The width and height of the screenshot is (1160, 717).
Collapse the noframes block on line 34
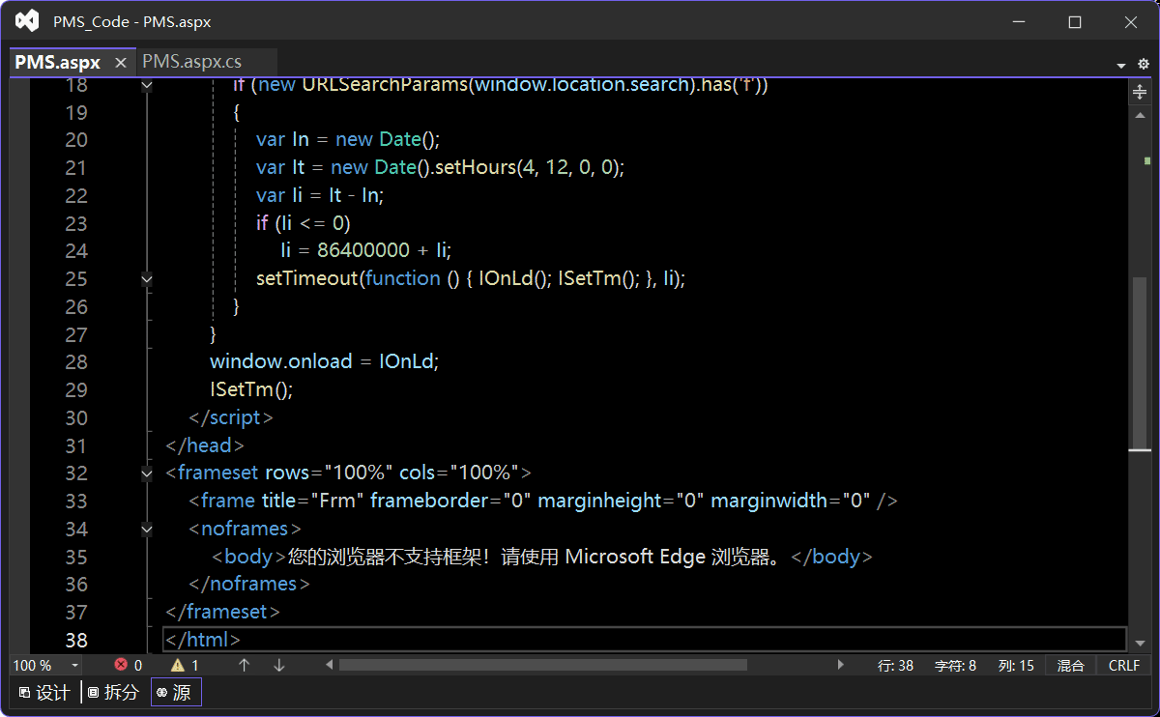click(147, 530)
